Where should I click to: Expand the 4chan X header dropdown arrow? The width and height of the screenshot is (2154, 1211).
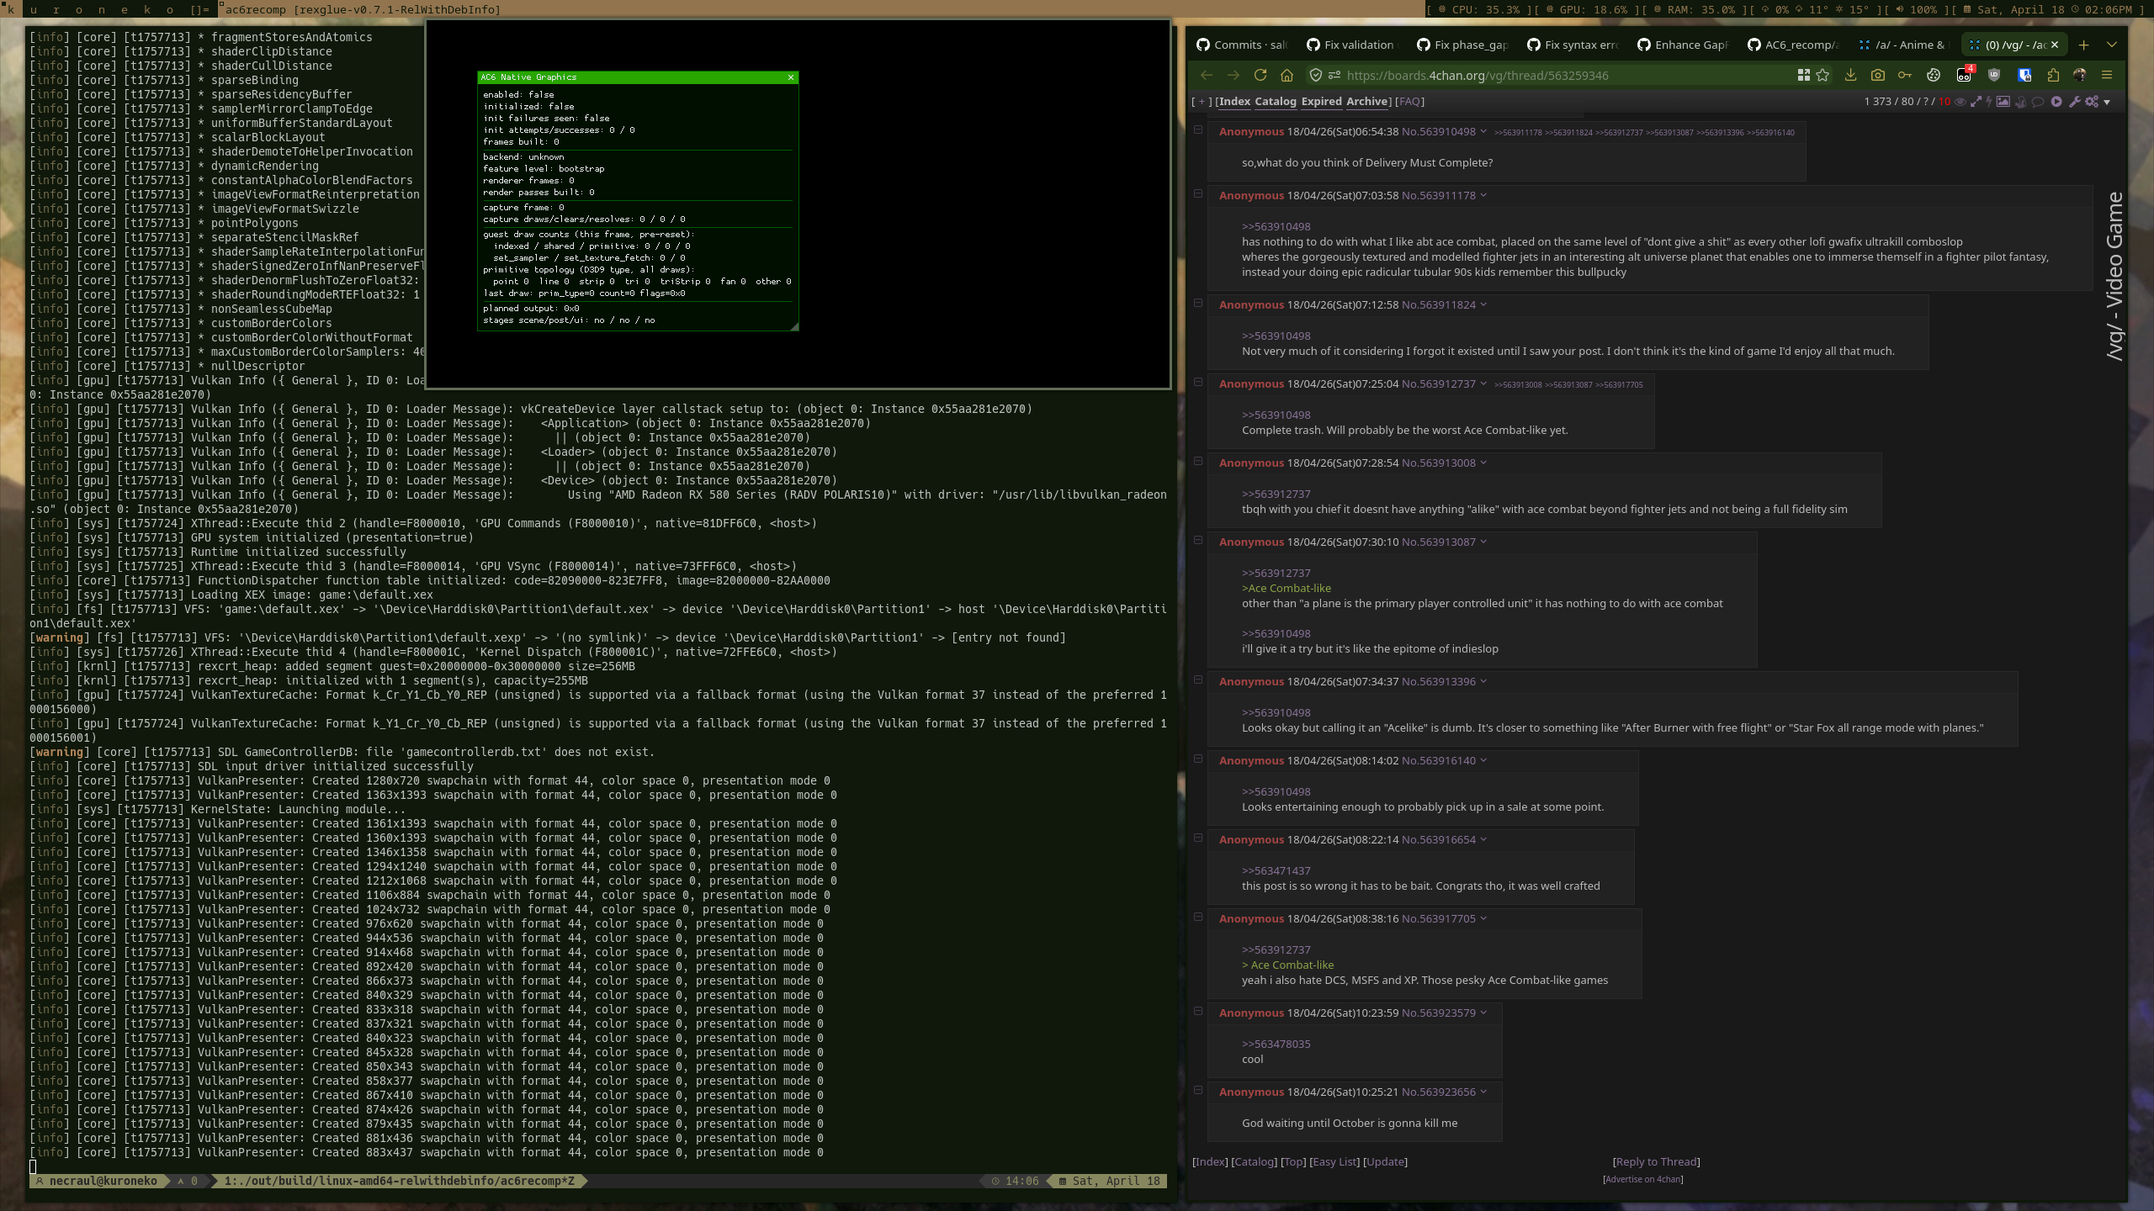tap(2107, 103)
